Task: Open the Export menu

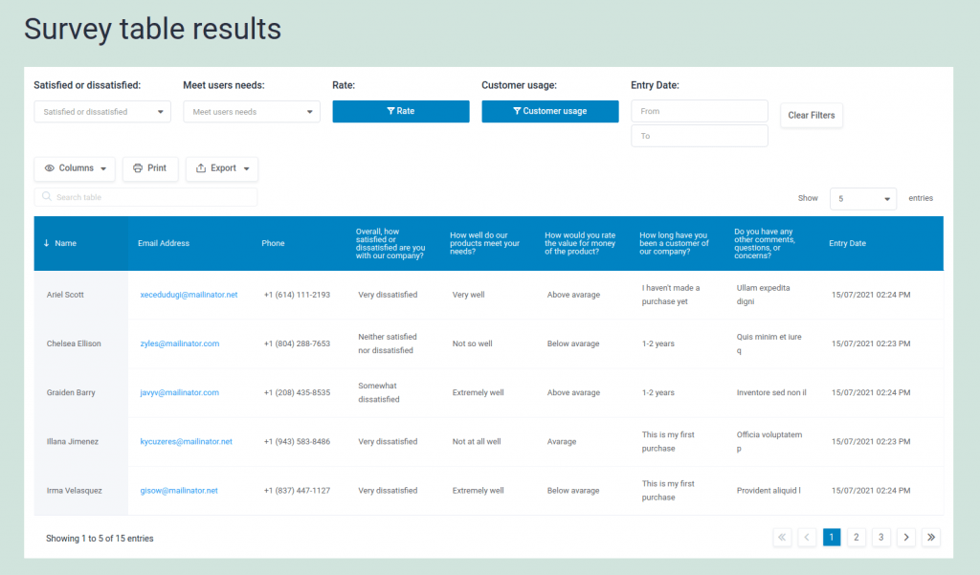Action: click(221, 168)
